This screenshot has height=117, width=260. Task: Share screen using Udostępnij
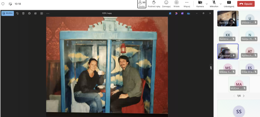click(229, 4)
